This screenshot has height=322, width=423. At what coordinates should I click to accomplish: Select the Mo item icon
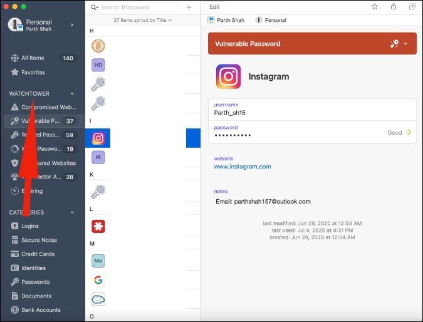pyautogui.click(x=98, y=261)
